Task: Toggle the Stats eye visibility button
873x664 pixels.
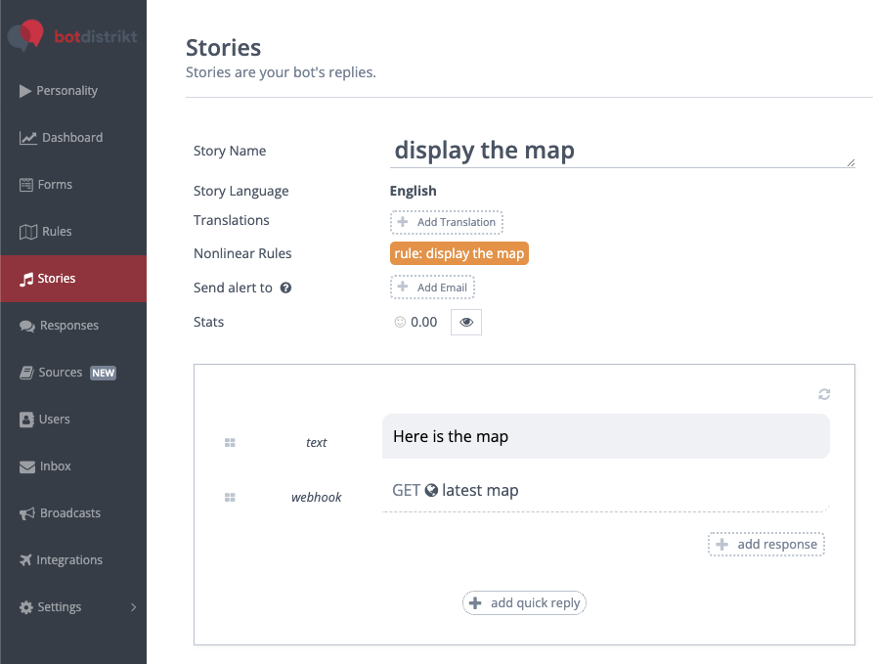Action: pos(465,322)
